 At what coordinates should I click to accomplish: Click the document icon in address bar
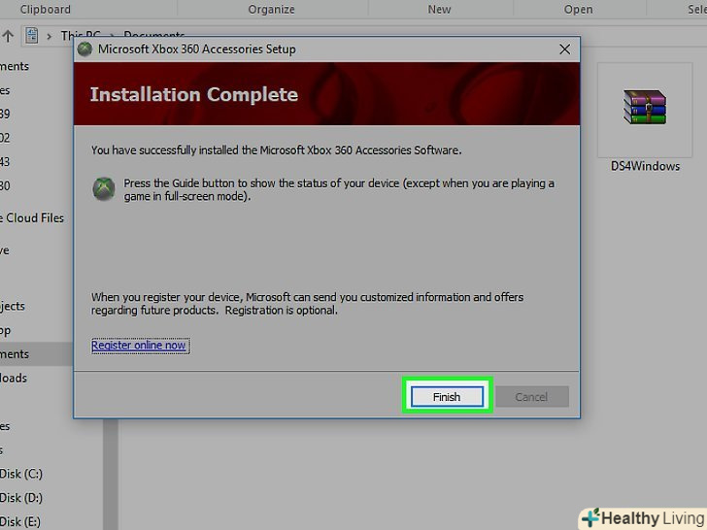click(x=31, y=36)
